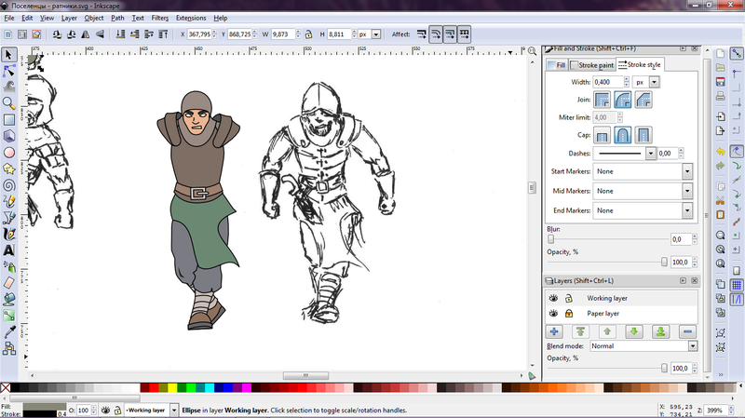The image size is (745, 418).
Task: Expand the Blend mode dropdown
Action: [x=692, y=345]
